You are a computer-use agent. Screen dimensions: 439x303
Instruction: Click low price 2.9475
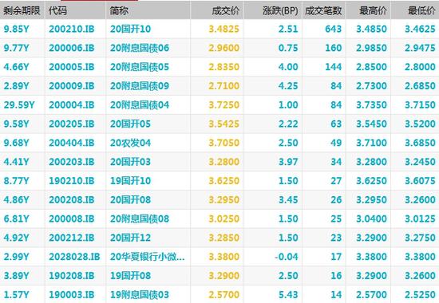[420, 48]
